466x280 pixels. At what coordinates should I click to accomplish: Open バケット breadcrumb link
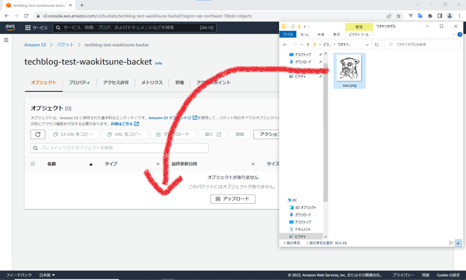click(66, 45)
